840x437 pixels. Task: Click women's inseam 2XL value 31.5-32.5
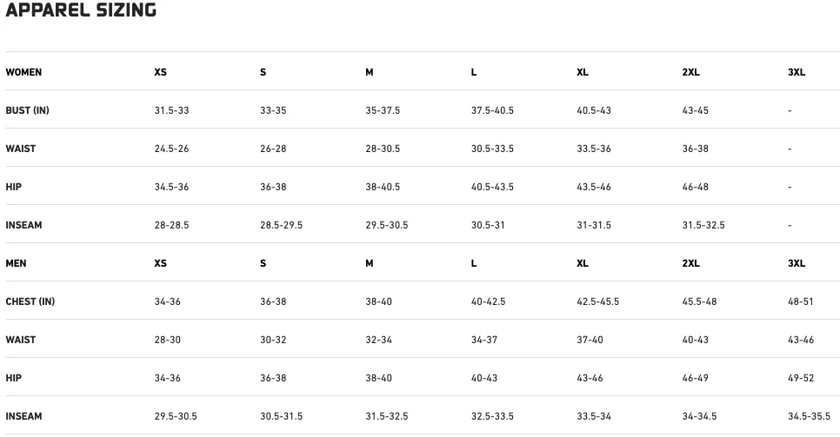(703, 225)
